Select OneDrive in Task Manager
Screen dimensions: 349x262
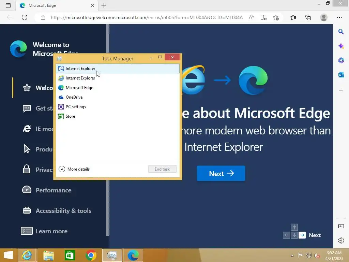118,97
